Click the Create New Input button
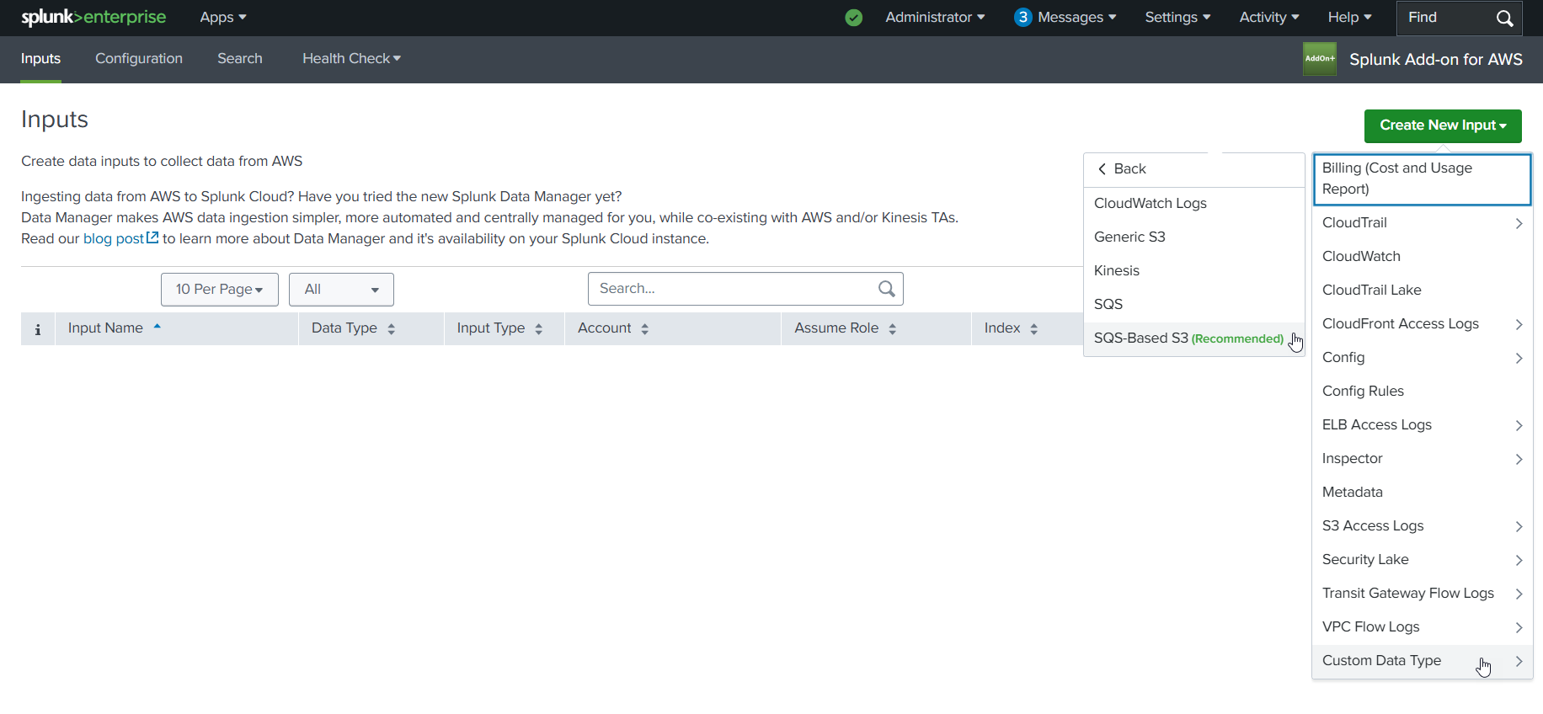 [1443, 126]
